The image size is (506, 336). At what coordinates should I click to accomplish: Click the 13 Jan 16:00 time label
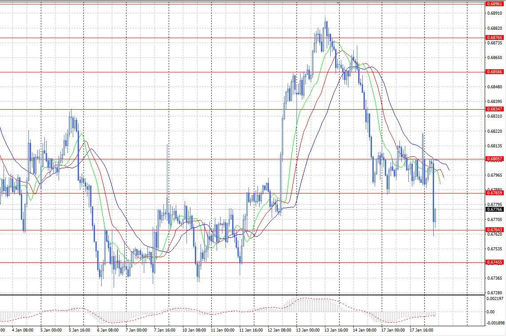click(336, 330)
